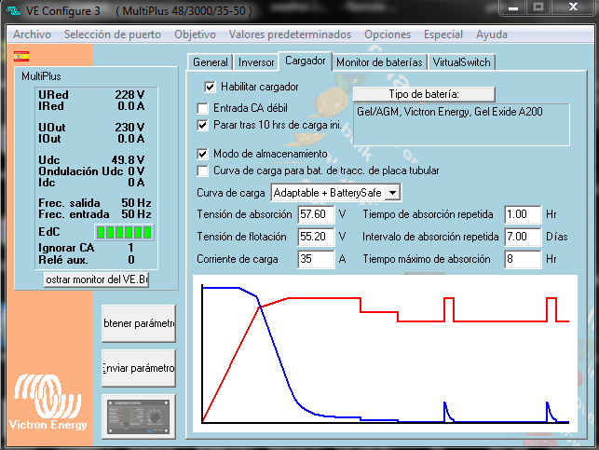Click the Tiempo máximo de absorción field
Image resolution: width=599 pixels, height=450 pixels.
(x=523, y=259)
